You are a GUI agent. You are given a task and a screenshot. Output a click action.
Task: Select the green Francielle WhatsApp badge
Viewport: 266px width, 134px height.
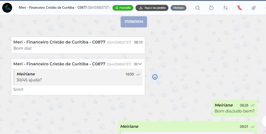pos(123,8)
